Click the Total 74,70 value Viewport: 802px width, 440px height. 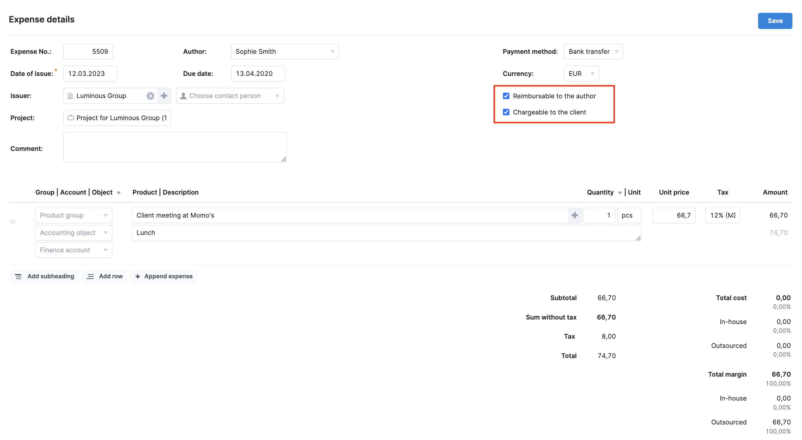[x=606, y=356]
